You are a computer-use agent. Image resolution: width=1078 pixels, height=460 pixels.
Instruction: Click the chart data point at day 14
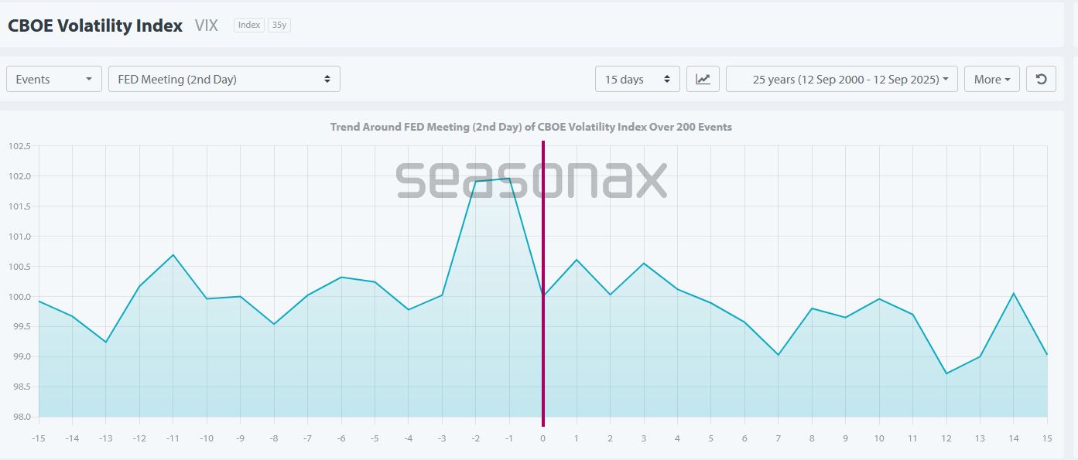pyautogui.click(x=1014, y=293)
